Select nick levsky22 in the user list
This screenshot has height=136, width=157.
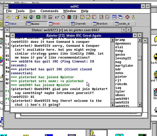point(123,58)
